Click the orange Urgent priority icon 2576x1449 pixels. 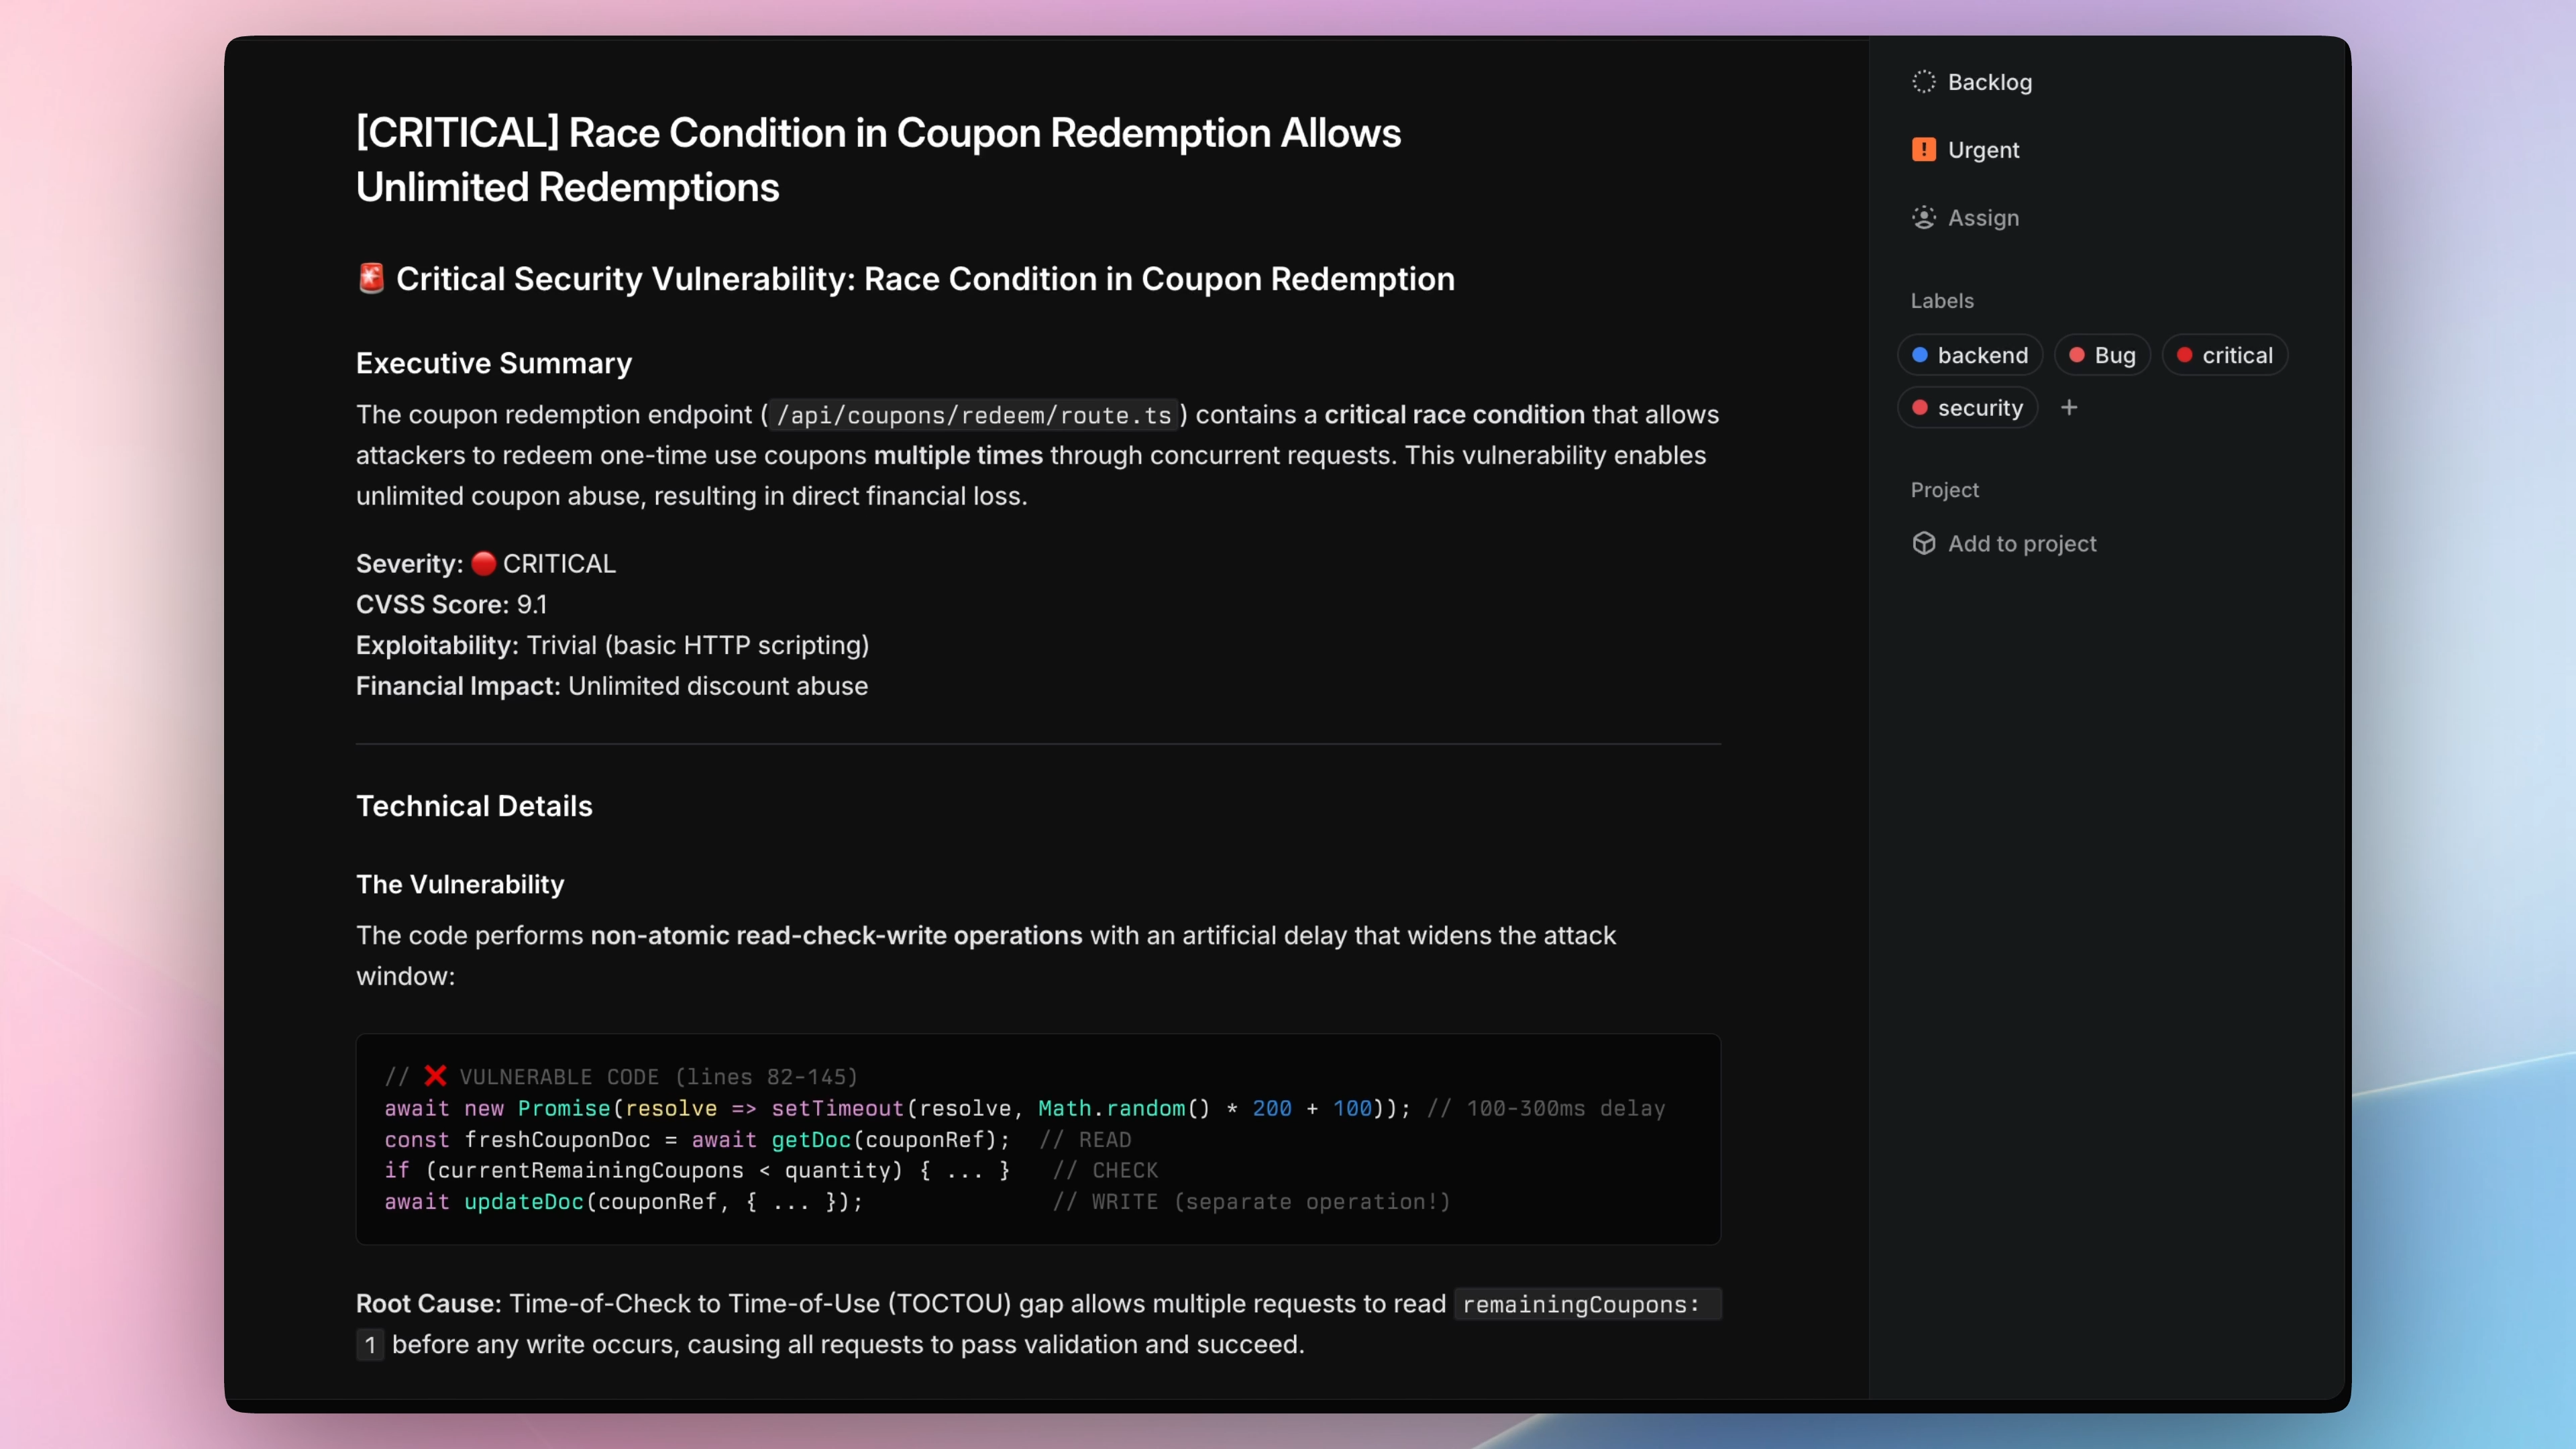(x=1923, y=150)
